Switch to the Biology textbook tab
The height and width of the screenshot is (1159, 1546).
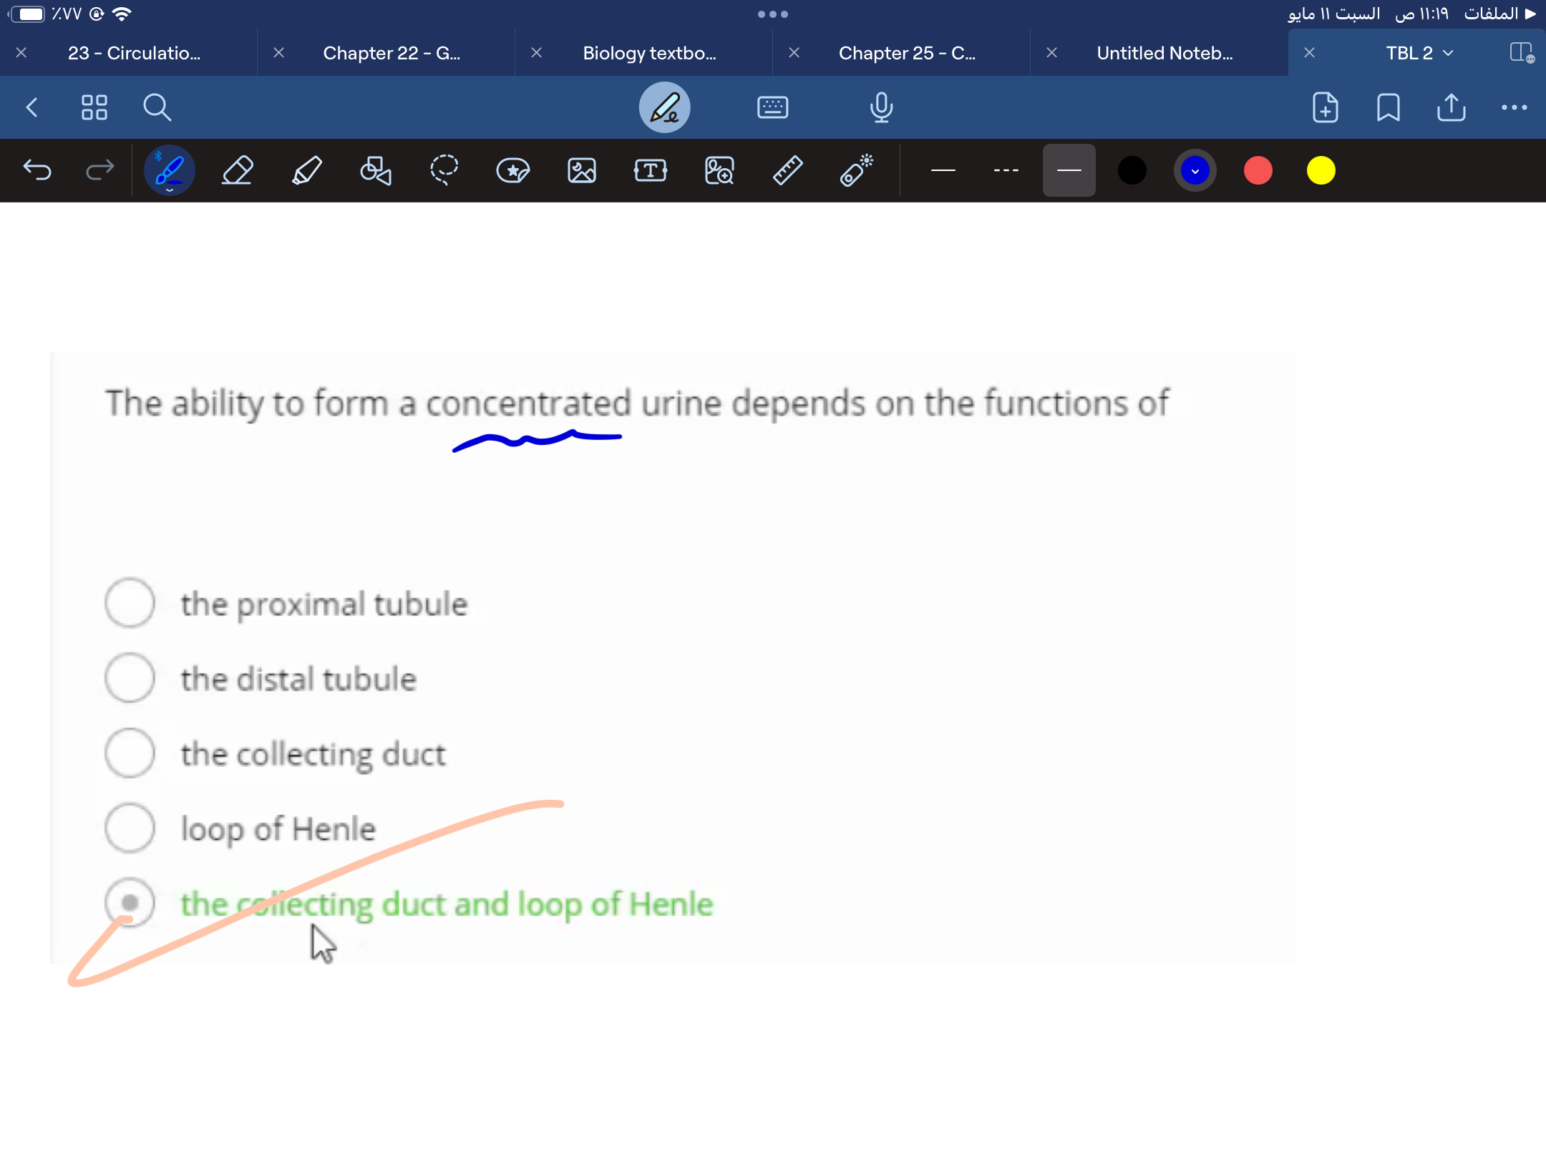click(648, 53)
